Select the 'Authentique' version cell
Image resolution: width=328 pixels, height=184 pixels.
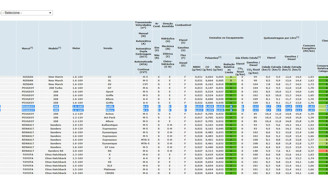click(x=110, y=125)
